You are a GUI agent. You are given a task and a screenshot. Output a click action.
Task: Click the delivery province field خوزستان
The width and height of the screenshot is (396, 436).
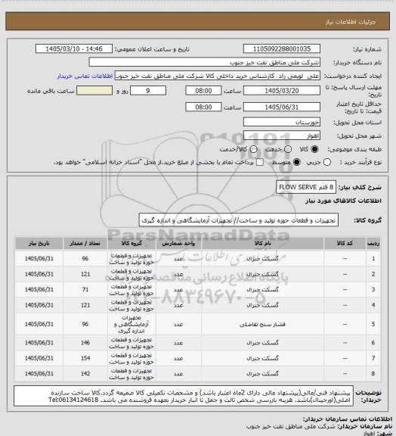282,122
